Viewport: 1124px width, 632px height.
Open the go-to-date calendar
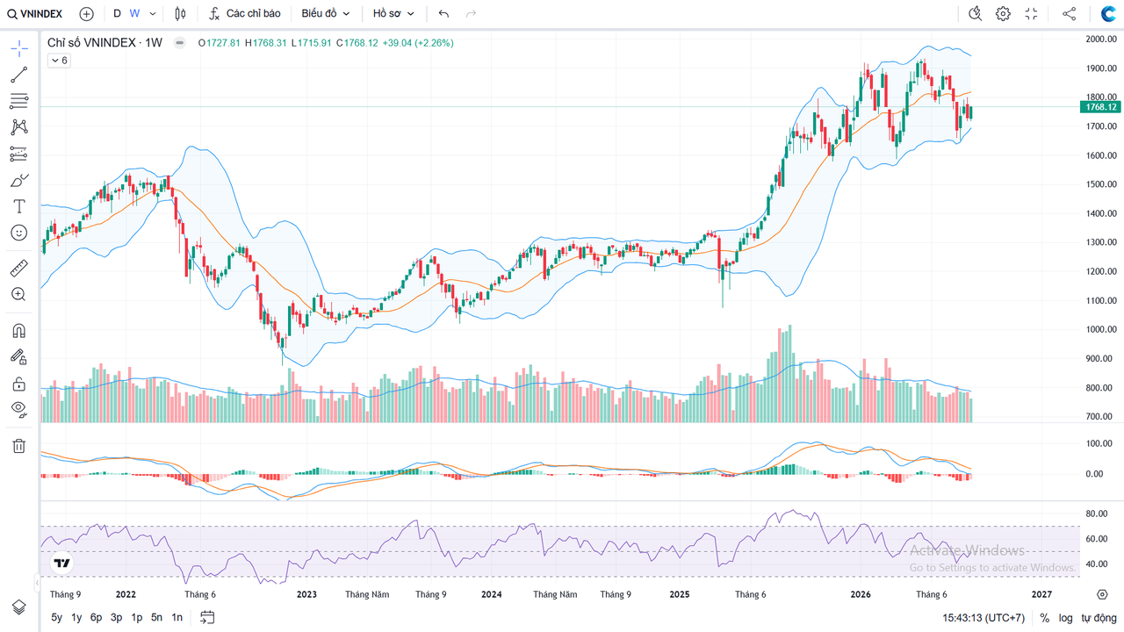tap(207, 617)
